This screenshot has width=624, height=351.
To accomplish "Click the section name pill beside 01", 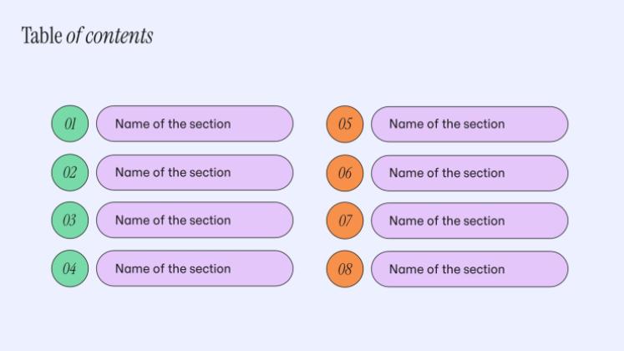I will [195, 124].
